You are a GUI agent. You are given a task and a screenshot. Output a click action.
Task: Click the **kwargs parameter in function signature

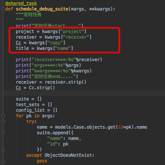100,9
